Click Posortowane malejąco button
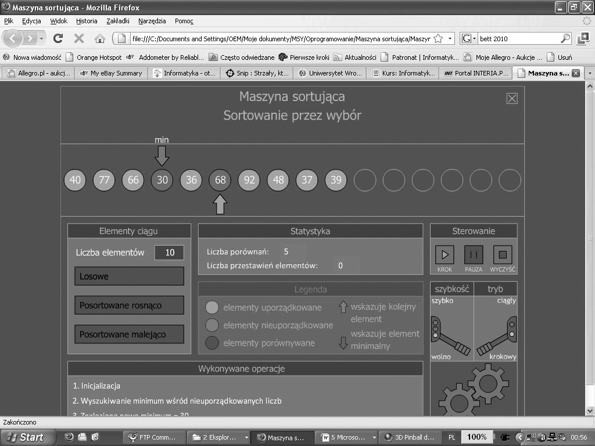Screen dimensions: 595x446 pos(130,334)
